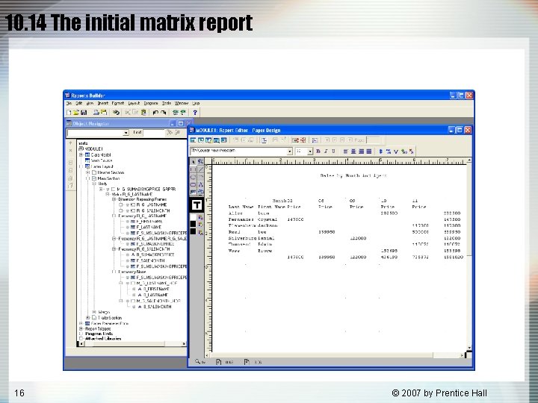The image size is (538, 403).
Task: Click the Bold B formatting icon
Action: 318,151
